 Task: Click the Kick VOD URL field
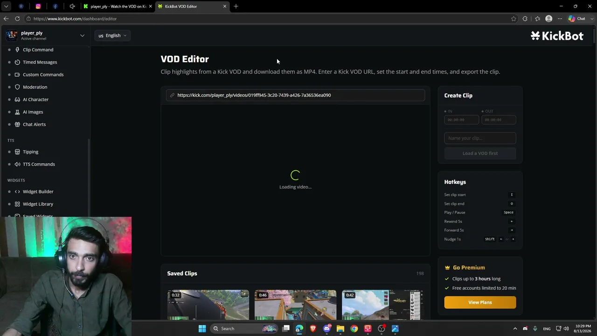click(x=295, y=95)
